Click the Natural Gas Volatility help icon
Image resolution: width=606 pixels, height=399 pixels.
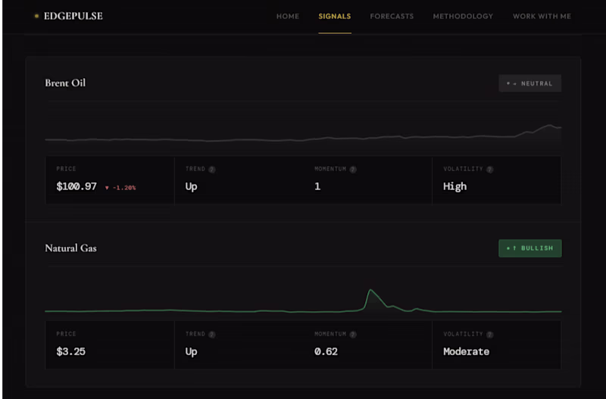tap(490, 334)
